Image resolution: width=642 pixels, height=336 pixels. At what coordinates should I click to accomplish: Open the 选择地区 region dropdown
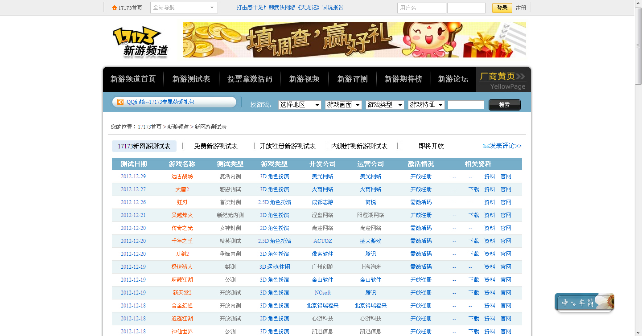pos(300,105)
